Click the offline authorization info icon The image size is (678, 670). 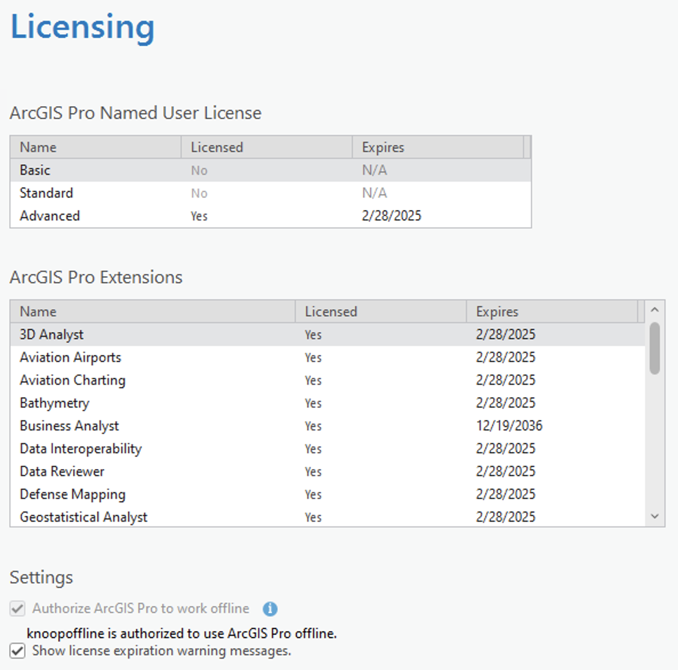[x=271, y=609]
